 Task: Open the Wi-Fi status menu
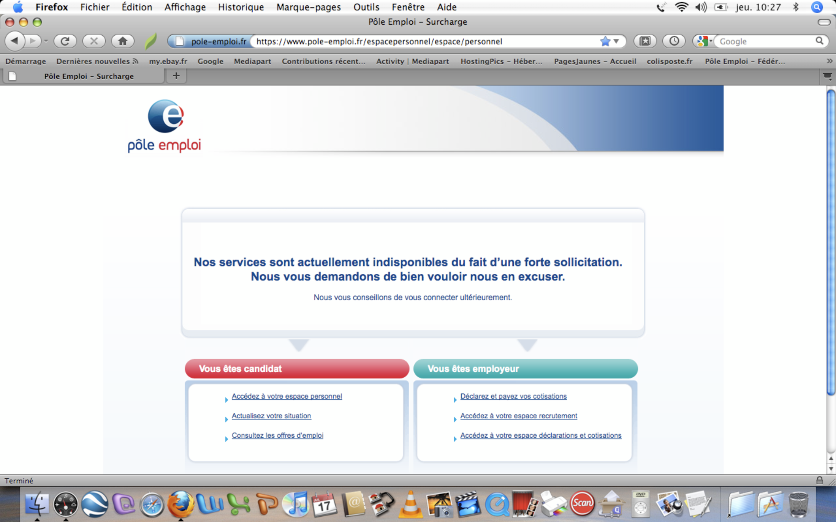click(682, 7)
